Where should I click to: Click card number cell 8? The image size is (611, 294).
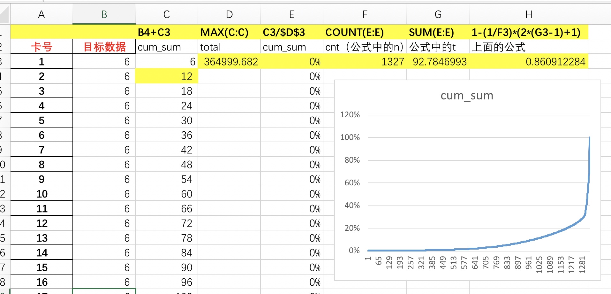coord(41,164)
